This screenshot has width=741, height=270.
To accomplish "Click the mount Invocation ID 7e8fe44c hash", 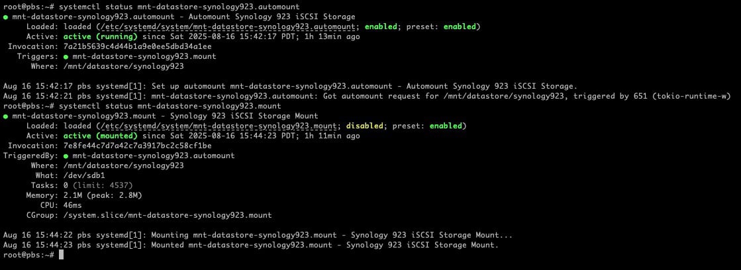I will click(x=138, y=146).
